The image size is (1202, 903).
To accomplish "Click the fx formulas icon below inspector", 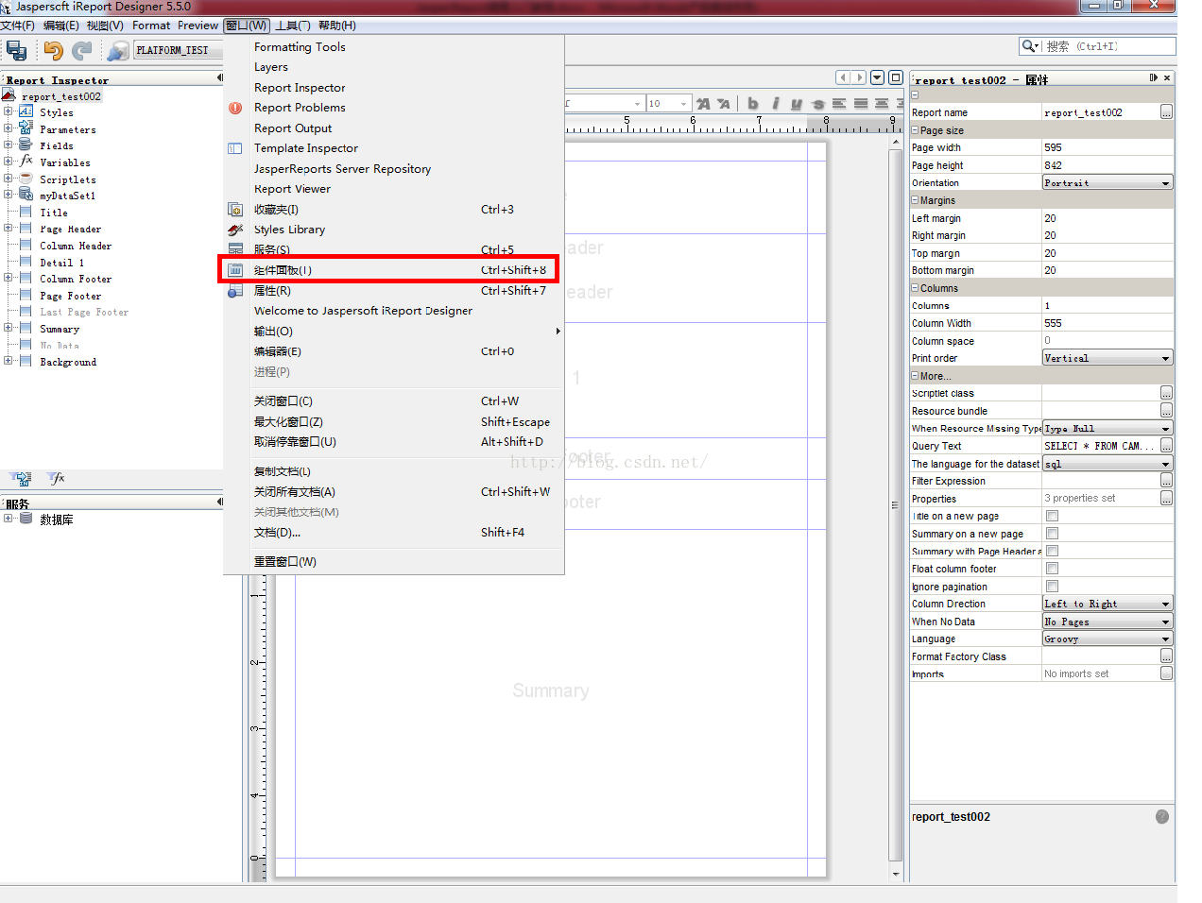I will [57, 478].
